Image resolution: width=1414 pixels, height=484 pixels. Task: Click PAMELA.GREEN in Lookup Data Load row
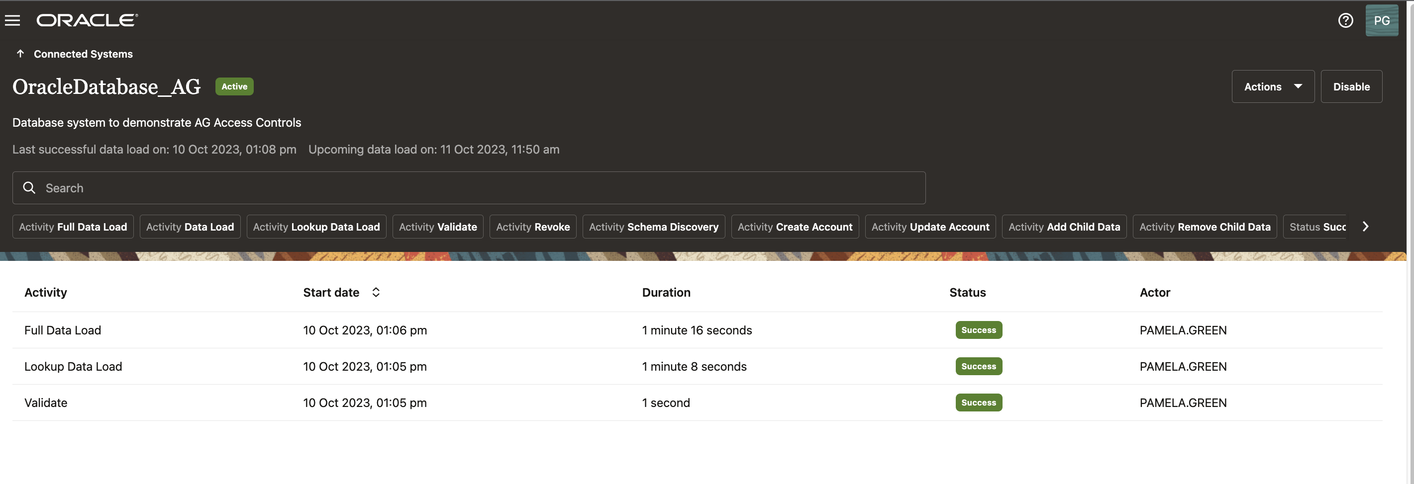pos(1183,366)
